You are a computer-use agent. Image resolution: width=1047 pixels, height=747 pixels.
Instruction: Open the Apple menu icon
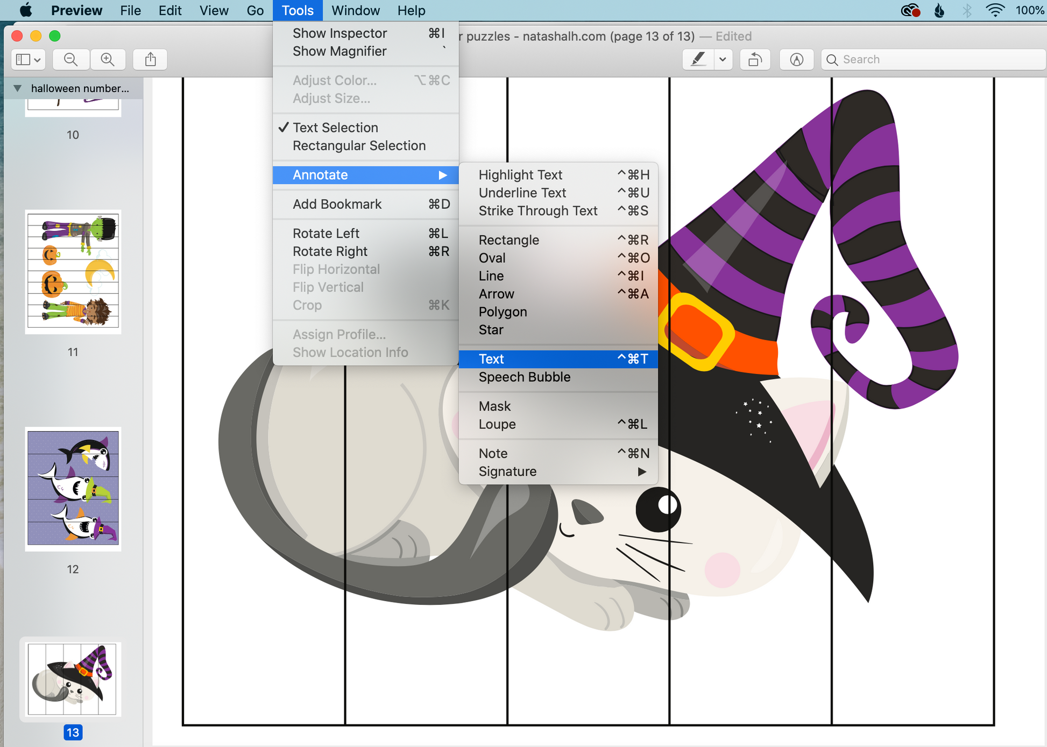click(25, 10)
